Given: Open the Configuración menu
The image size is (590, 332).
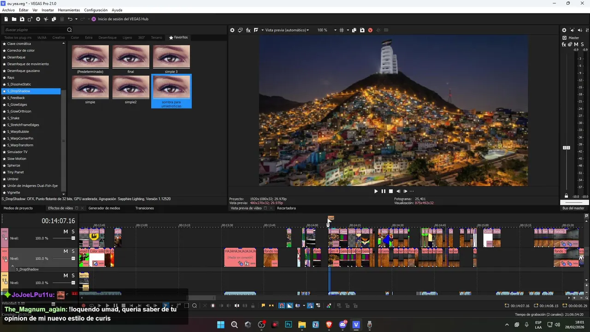Looking at the screenshot, I should coord(96,10).
